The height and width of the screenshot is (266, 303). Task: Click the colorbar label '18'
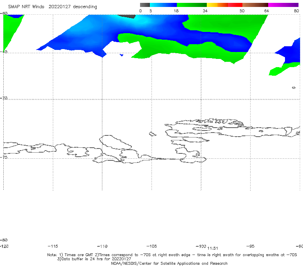[x=176, y=11]
